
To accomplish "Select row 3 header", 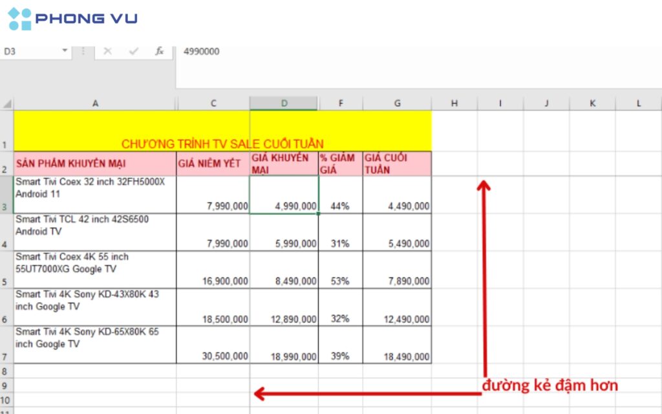I will [x=6, y=195].
